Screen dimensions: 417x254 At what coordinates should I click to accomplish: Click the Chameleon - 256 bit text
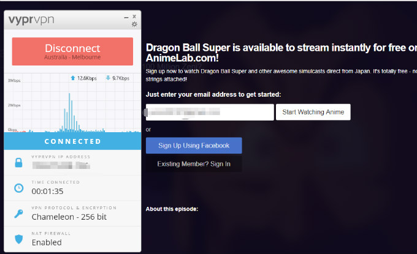pyautogui.click(x=69, y=217)
